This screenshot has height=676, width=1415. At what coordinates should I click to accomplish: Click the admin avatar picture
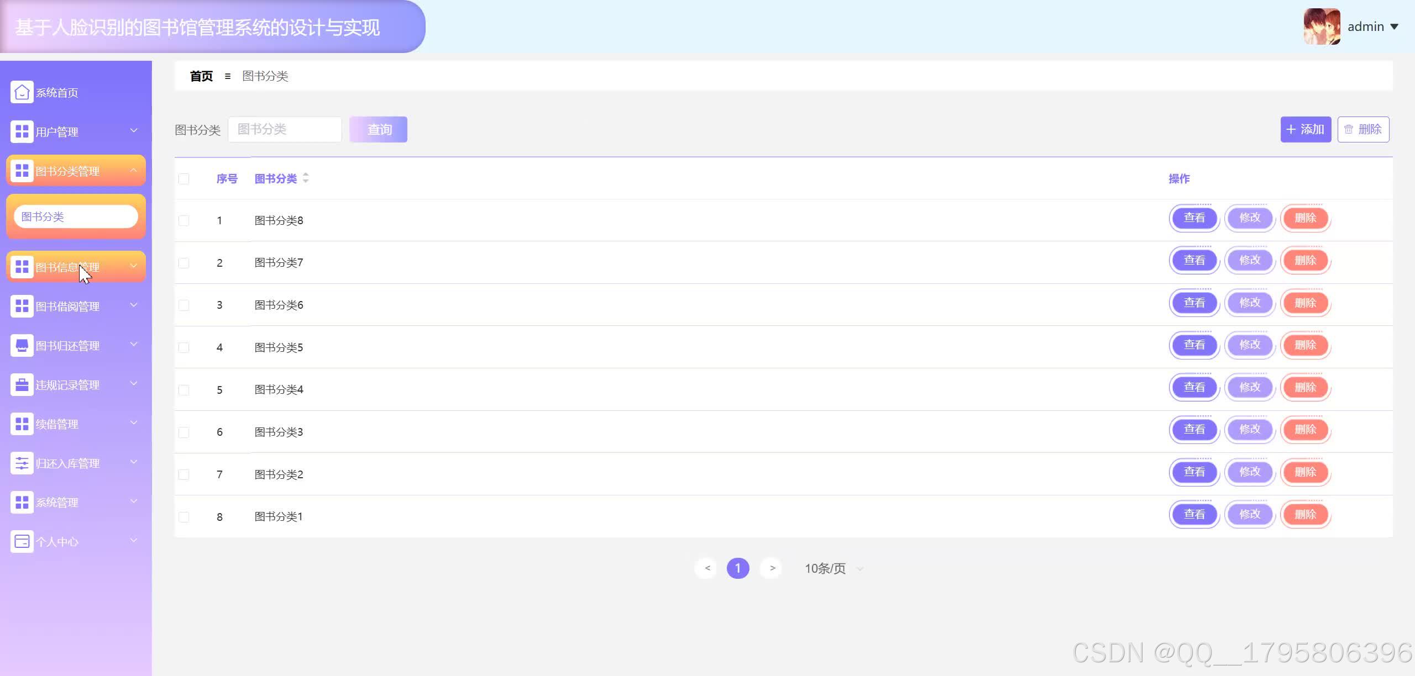(x=1322, y=27)
